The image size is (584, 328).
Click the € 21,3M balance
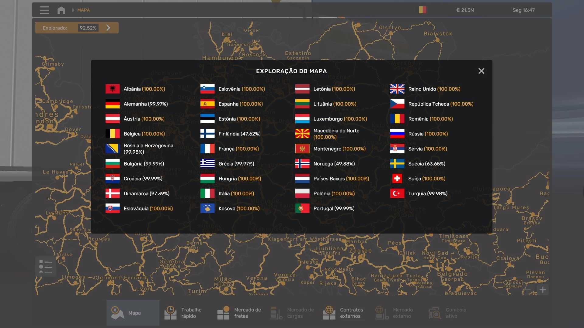[465, 10]
